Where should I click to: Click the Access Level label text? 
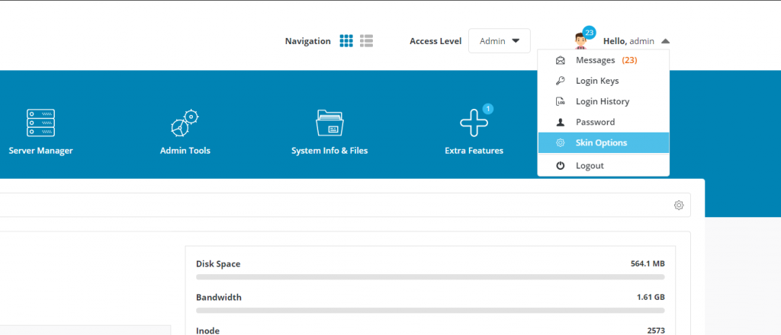tap(435, 41)
